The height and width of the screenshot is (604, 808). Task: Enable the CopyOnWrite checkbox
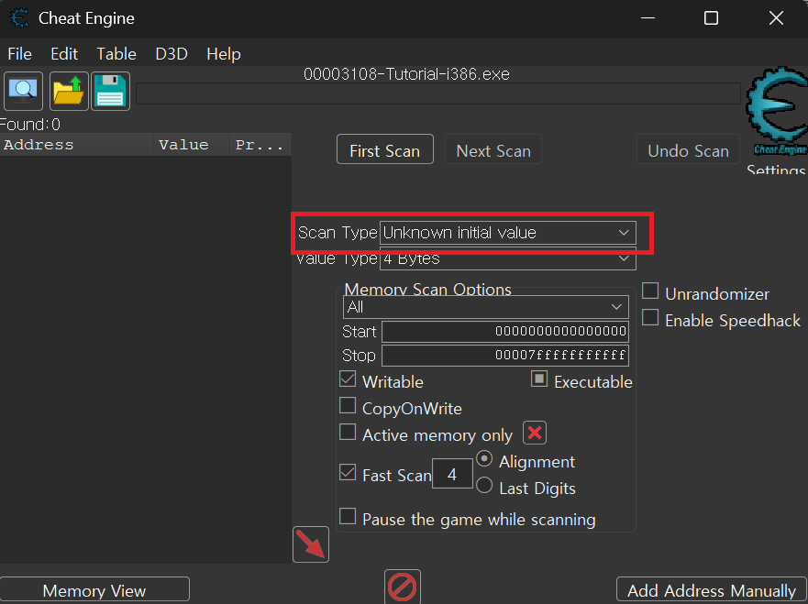[348, 406]
